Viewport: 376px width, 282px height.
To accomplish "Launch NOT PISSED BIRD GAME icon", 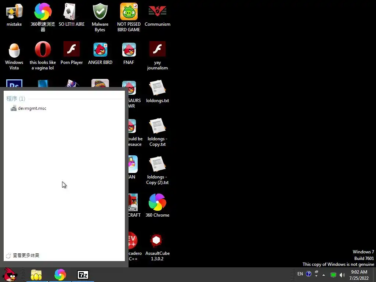I will (x=129, y=17).
